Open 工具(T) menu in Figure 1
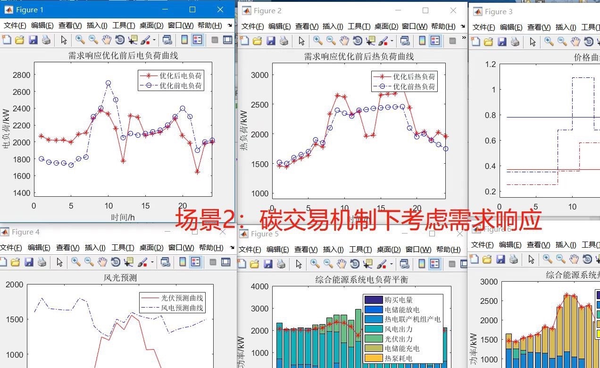 [124, 25]
